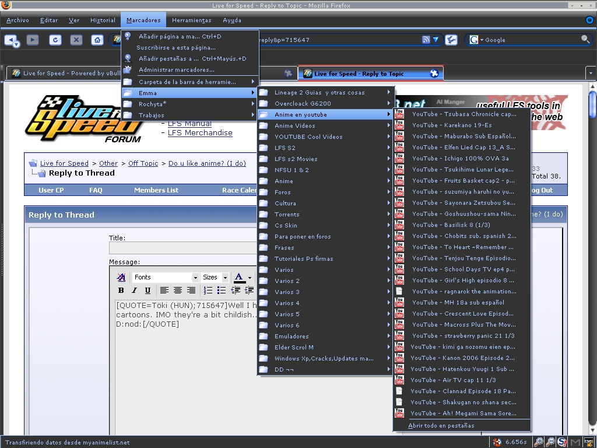
Task: Open YouTube - Clannad Episode 18 bookmark
Action: 462,391
